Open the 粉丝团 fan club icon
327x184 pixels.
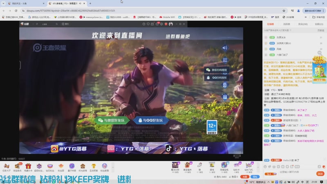pos(61,167)
